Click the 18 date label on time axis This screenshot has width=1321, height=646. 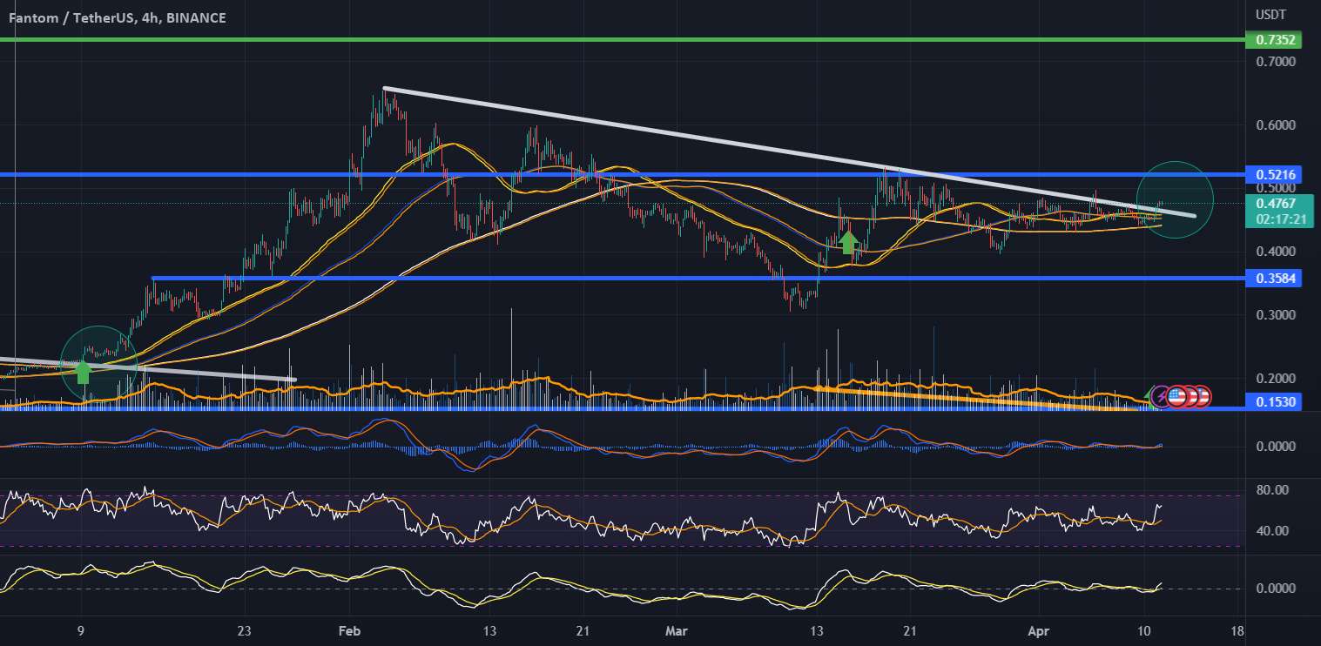1238,630
